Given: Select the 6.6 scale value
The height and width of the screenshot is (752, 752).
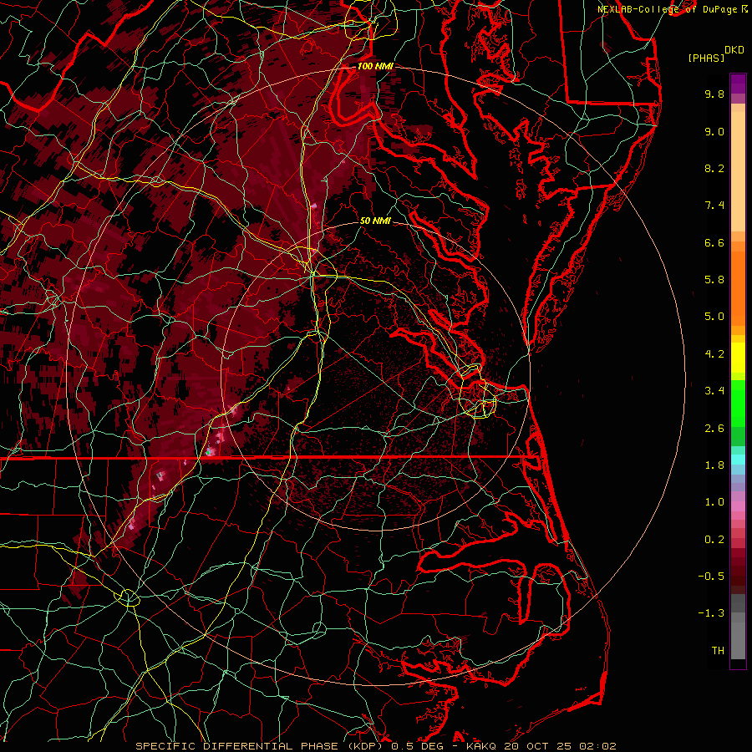Looking at the screenshot, I should tap(714, 242).
